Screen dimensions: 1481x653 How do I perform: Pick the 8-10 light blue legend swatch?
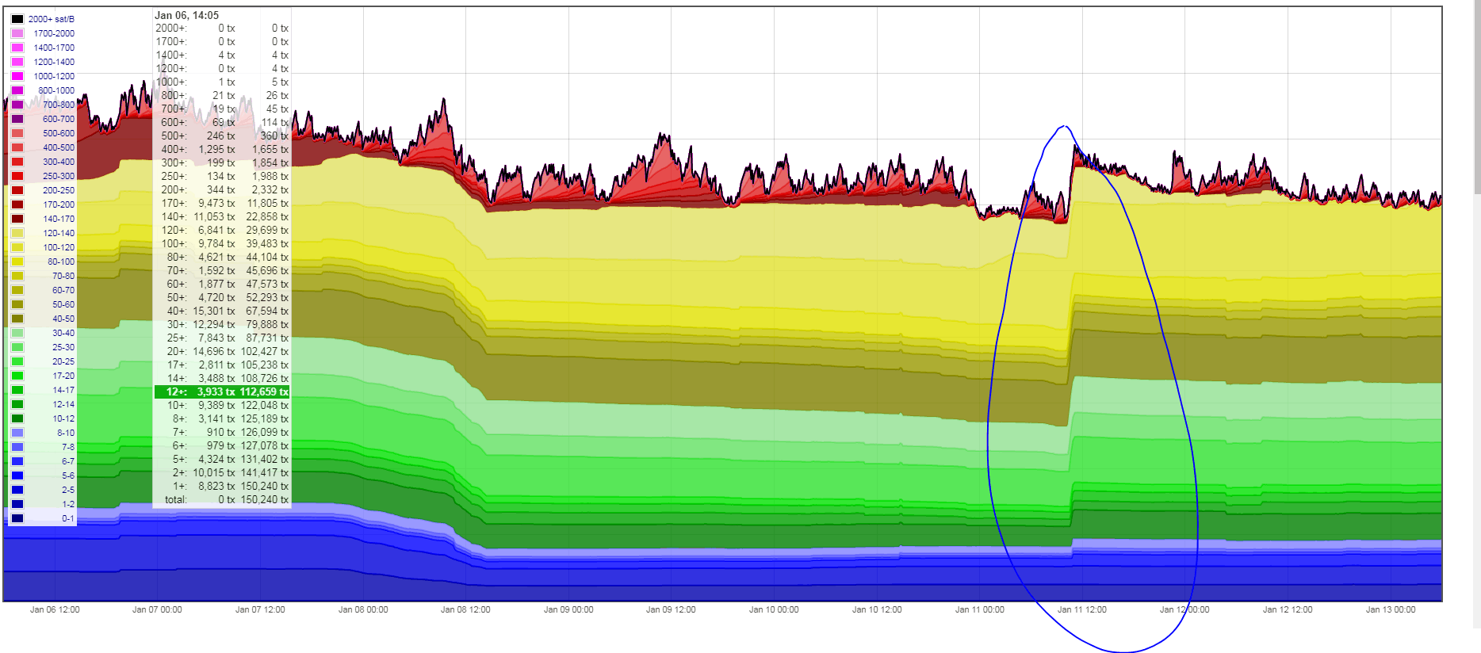(x=17, y=433)
